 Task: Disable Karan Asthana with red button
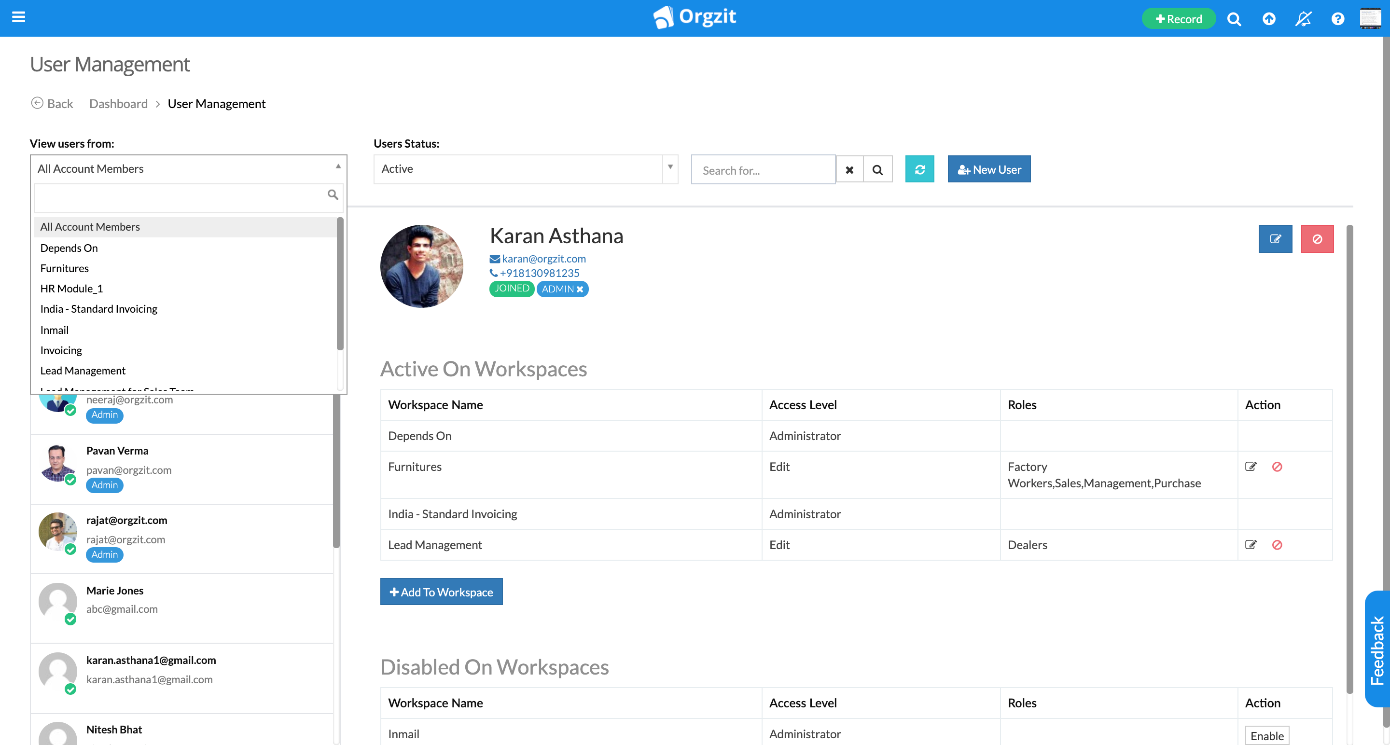tap(1317, 239)
